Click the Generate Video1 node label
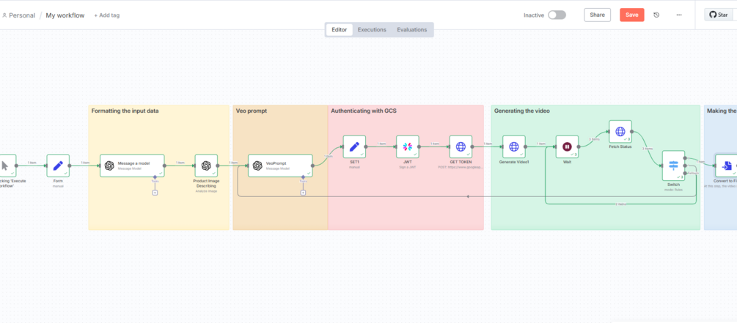The height and width of the screenshot is (323, 737). coord(514,162)
